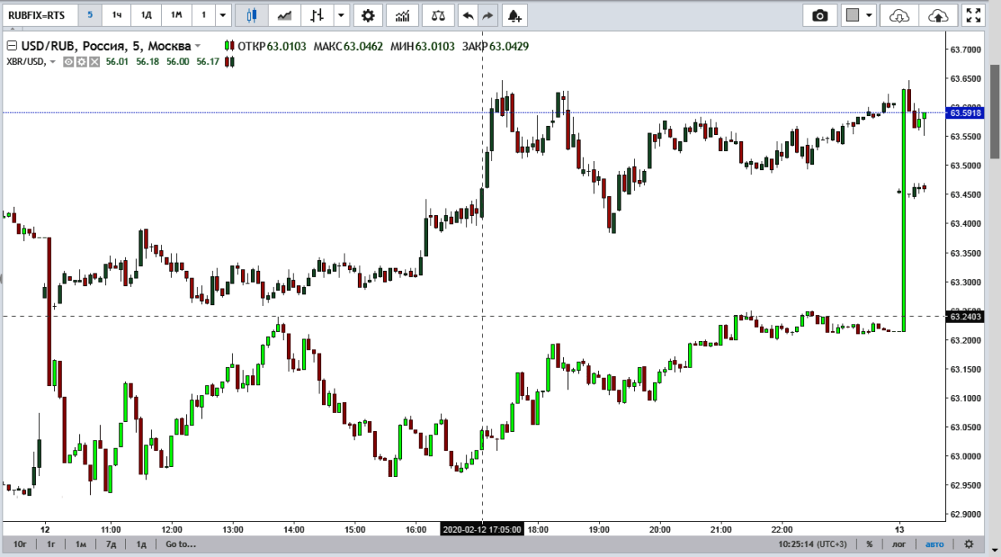Click the compare symbols scales icon
1001x557 pixels.
click(438, 15)
